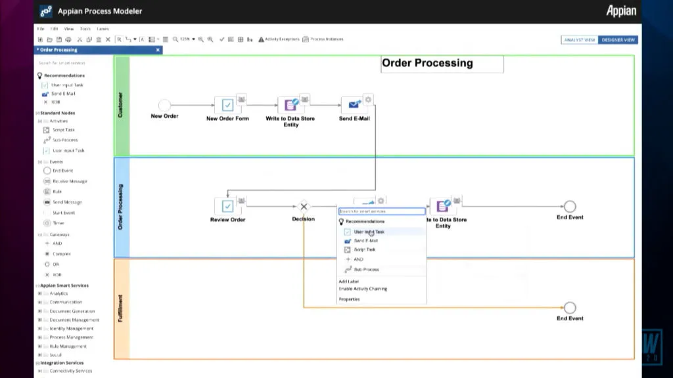Click the New process toolbar icon

(40, 39)
